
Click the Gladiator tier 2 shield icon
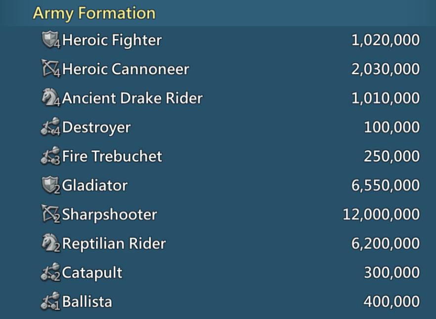[50, 185]
